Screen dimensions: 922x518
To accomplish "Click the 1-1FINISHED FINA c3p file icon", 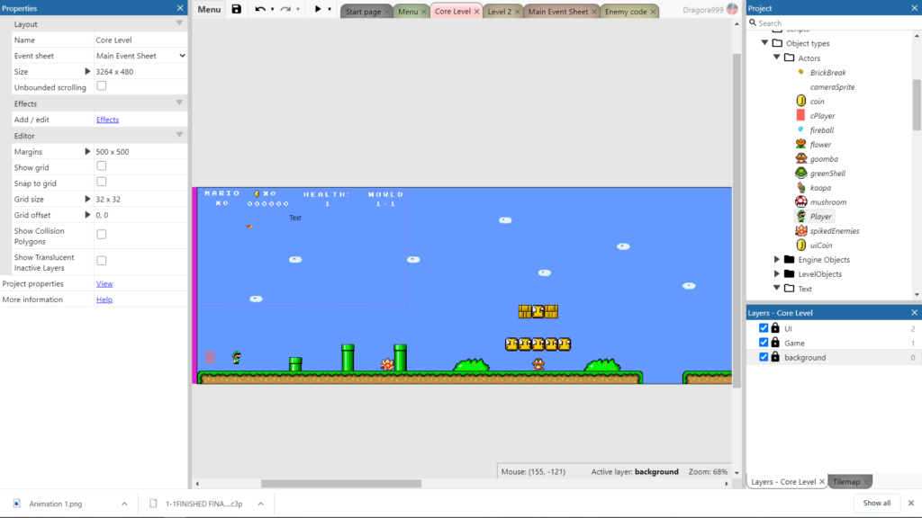I will coord(153,504).
